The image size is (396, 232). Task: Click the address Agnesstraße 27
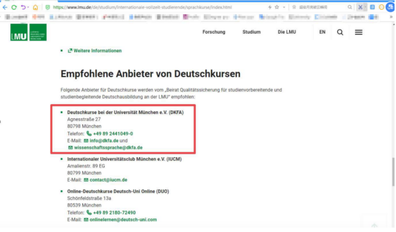coord(84,120)
